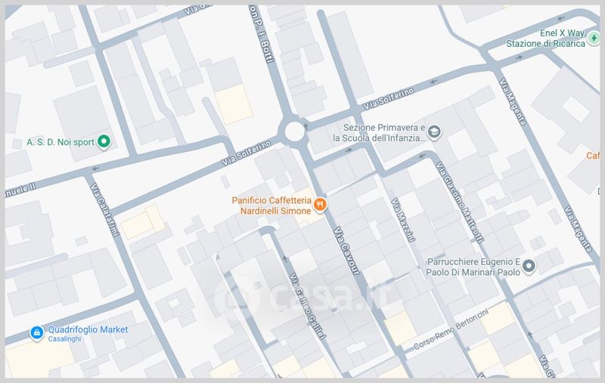Click the roundabout circle at Via Solferino junction
The width and height of the screenshot is (605, 383).
pyautogui.click(x=293, y=131)
